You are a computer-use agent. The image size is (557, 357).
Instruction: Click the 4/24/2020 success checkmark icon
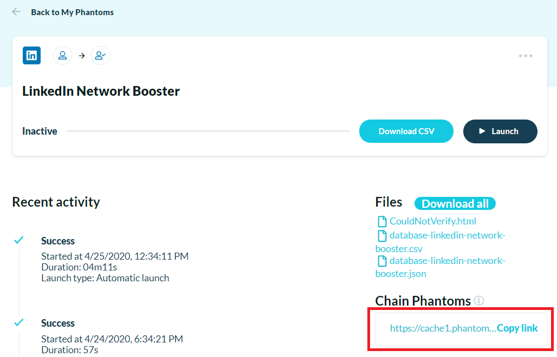(19, 322)
